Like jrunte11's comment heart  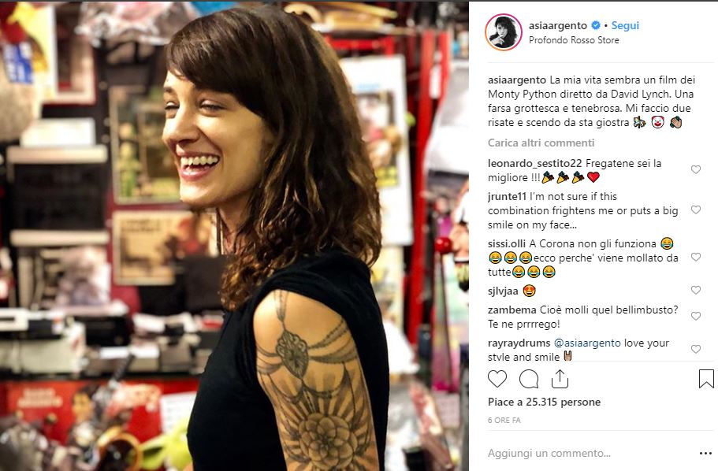pyautogui.click(x=696, y=210)
